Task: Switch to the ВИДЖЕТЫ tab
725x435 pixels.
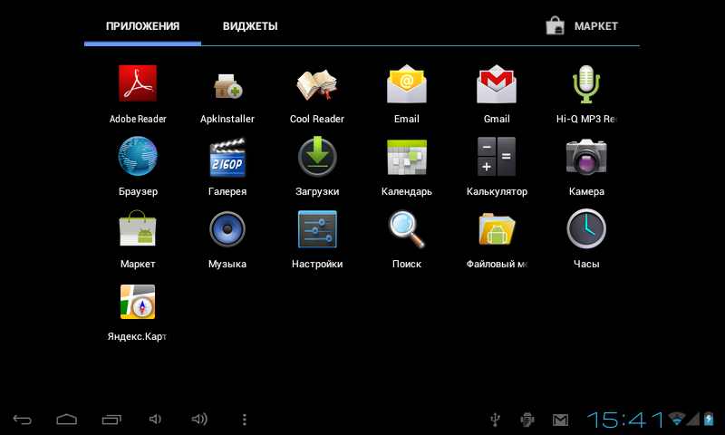Action: coord(250,26)
